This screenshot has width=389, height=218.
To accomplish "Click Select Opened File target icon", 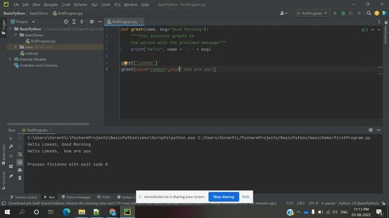I will [66, 22].
